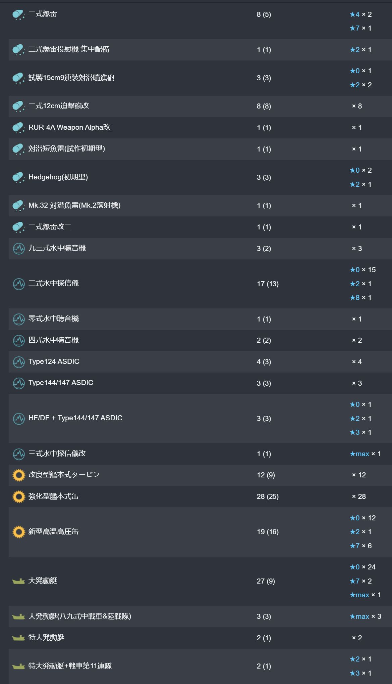Click the boiler icon next to 新型高温高圧缶
The image size is (392, 684).
pyautogui.click(x=18, y=531)
